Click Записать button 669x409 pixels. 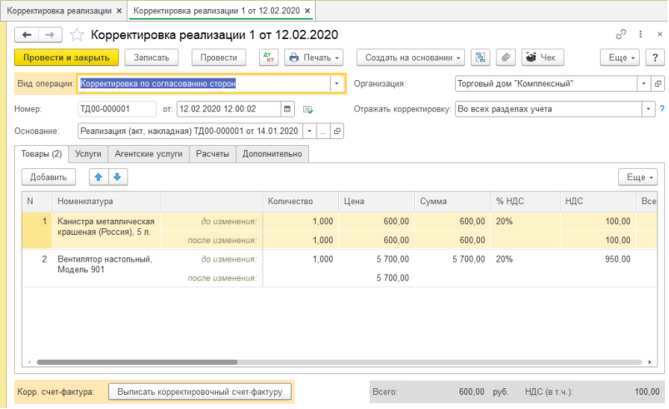(152, 57)
